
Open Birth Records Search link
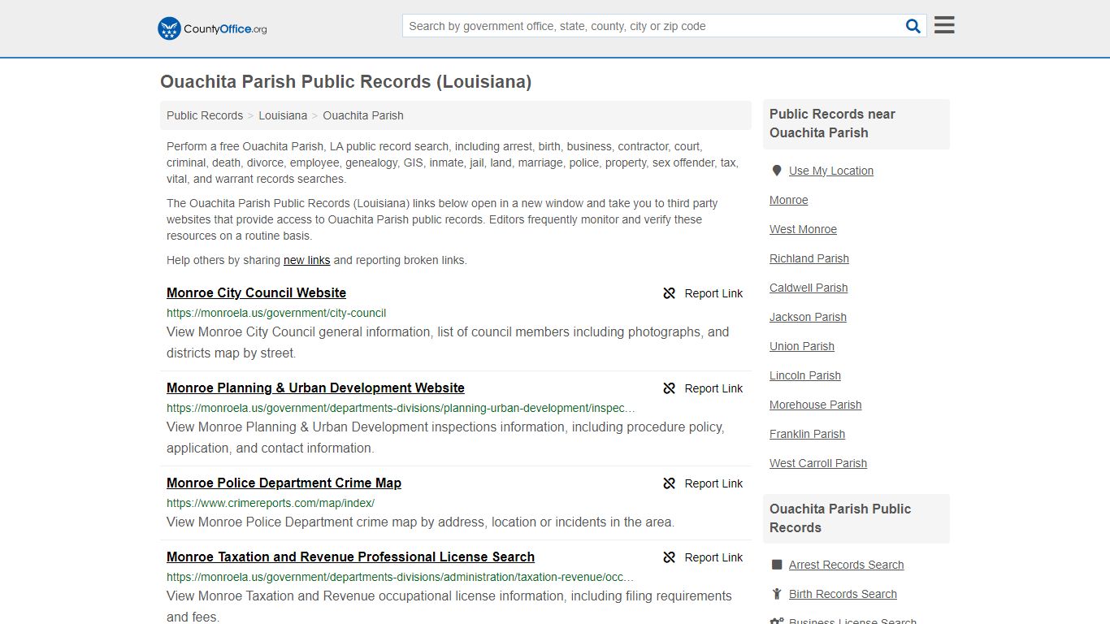pos(843,594)
